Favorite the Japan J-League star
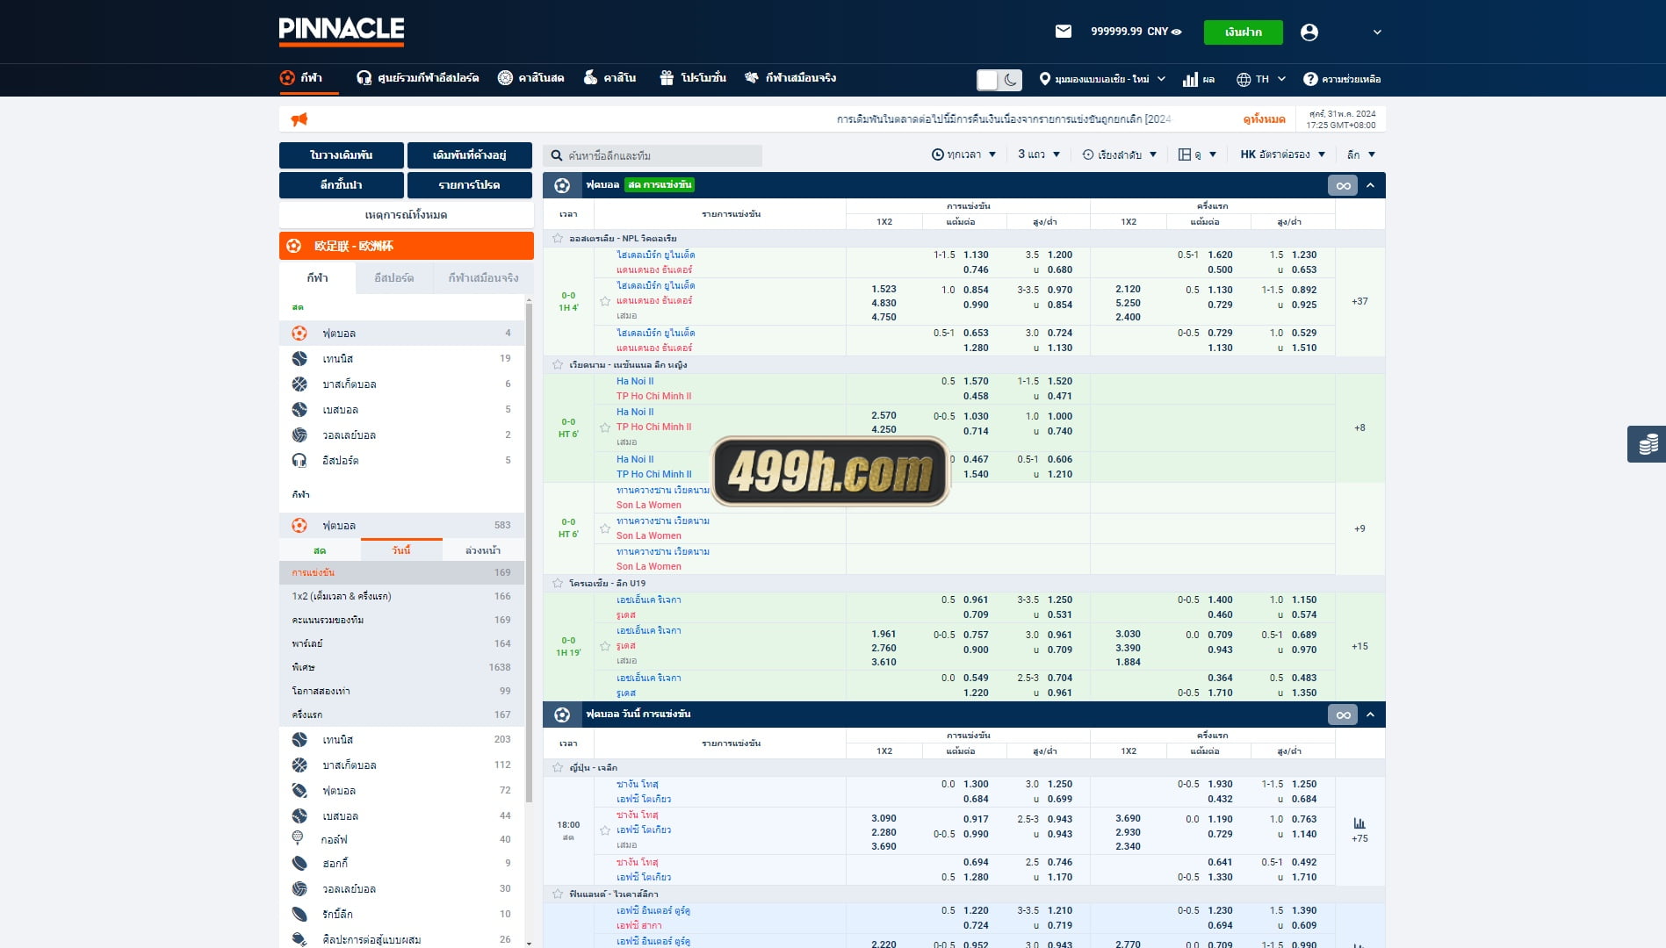The width and height of the screenshot is (1666, 948). (558, 767)
